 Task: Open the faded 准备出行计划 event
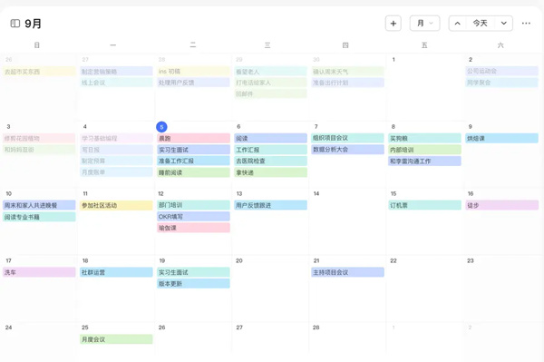click(347, 83)
